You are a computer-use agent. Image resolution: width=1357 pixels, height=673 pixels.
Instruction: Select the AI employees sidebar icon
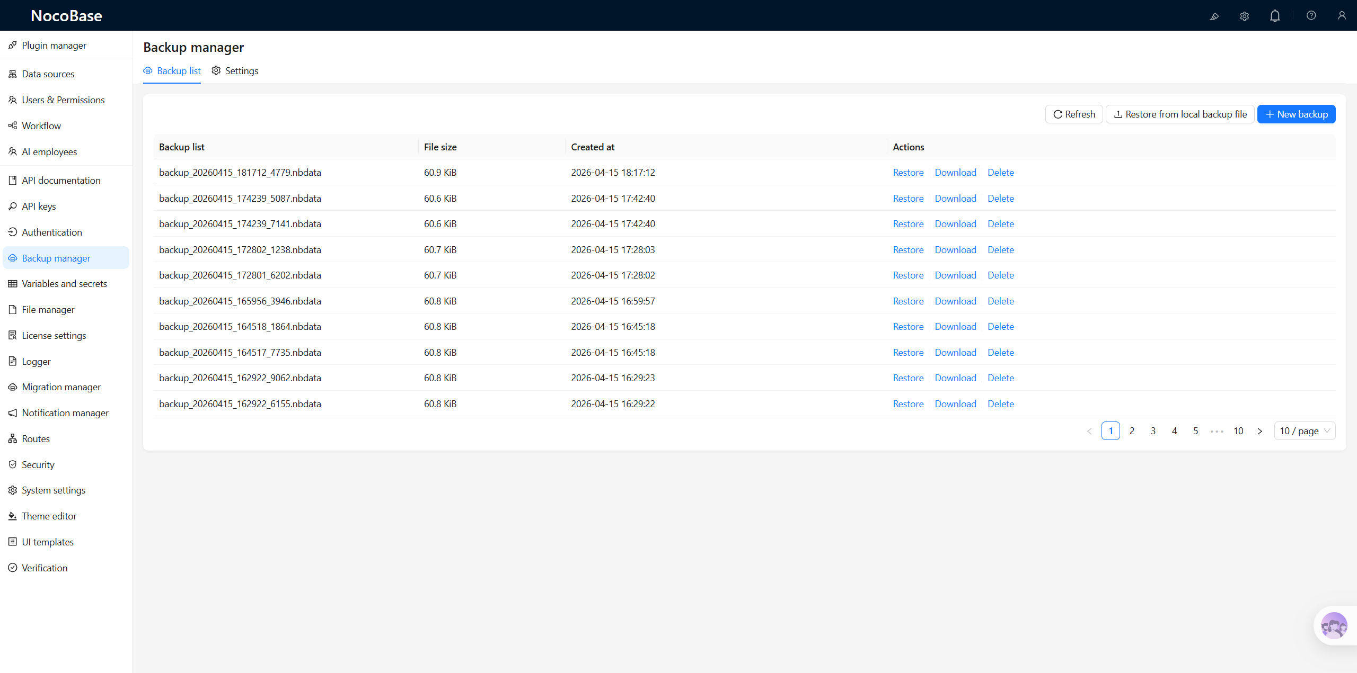(x=12, y=151)
